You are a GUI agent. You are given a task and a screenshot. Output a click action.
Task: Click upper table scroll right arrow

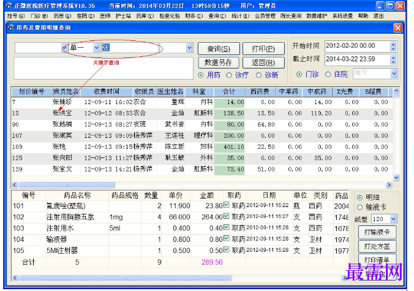[389, 185]
